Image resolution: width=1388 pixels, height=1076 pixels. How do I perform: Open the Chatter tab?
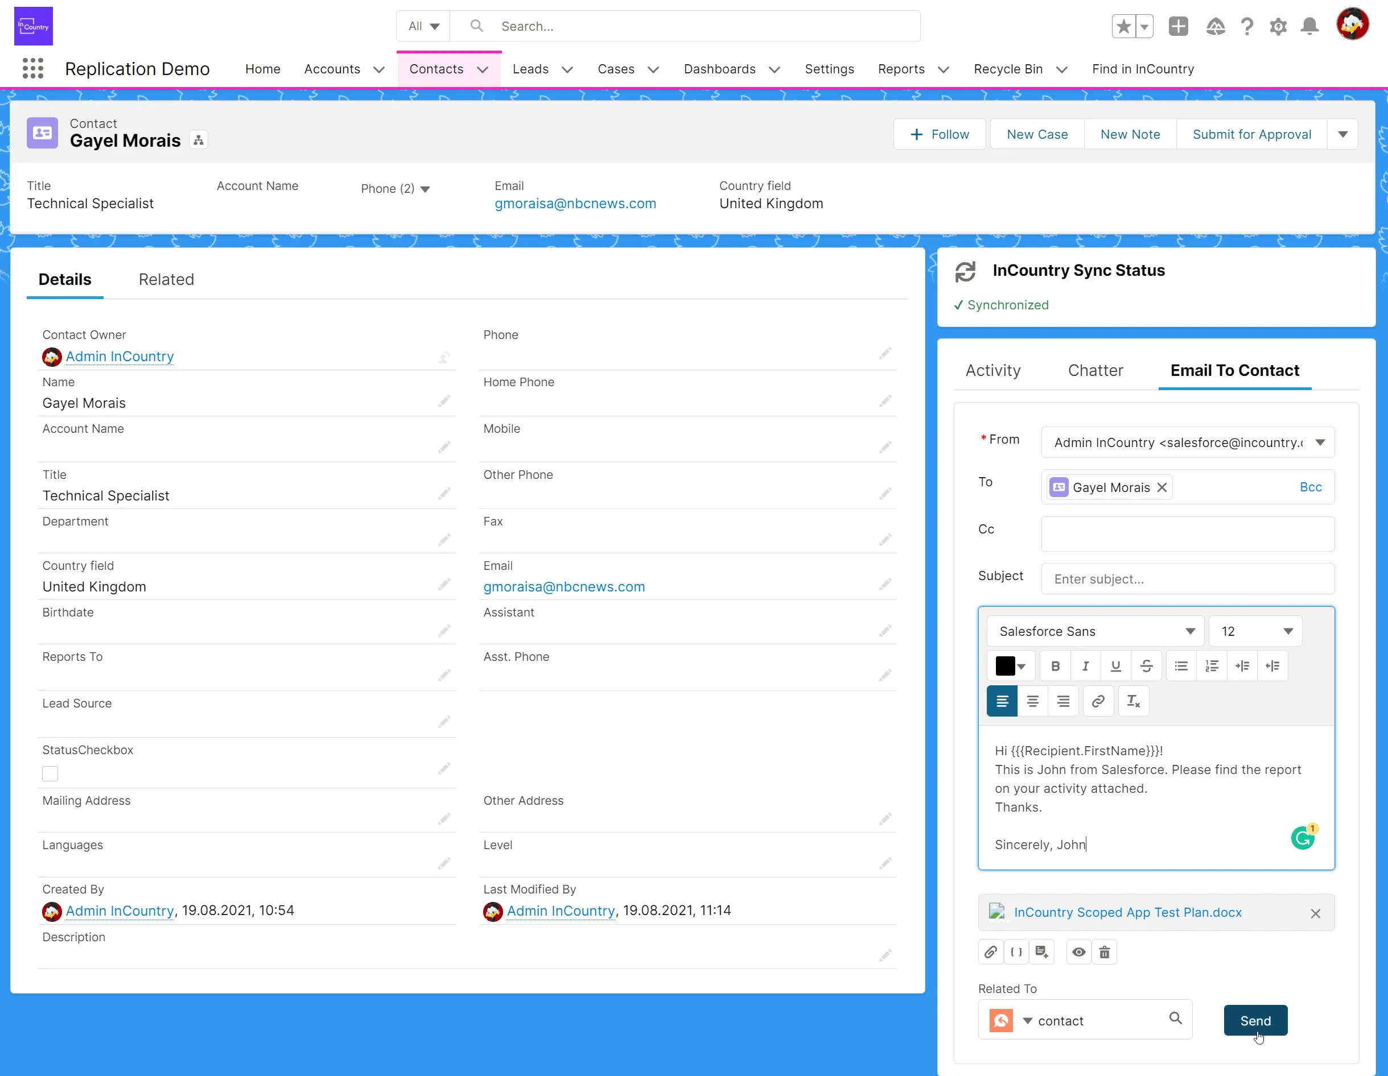[x=1095, y=370]
